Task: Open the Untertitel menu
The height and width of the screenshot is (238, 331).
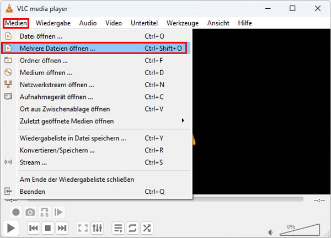Action: 144,23
